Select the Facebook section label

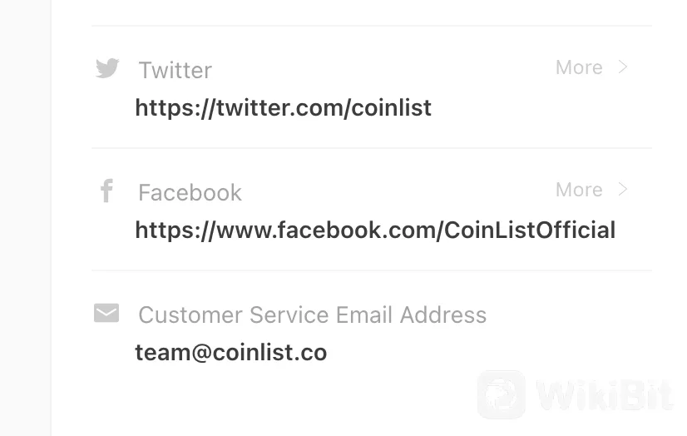point(190,192)
